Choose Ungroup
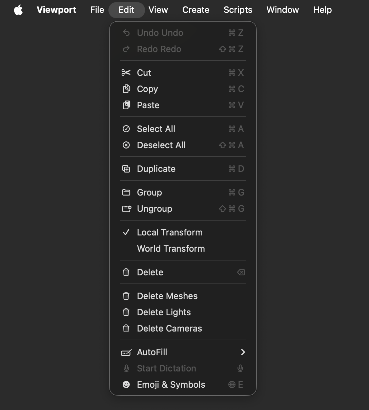369x410 pixels. [183, 209]
